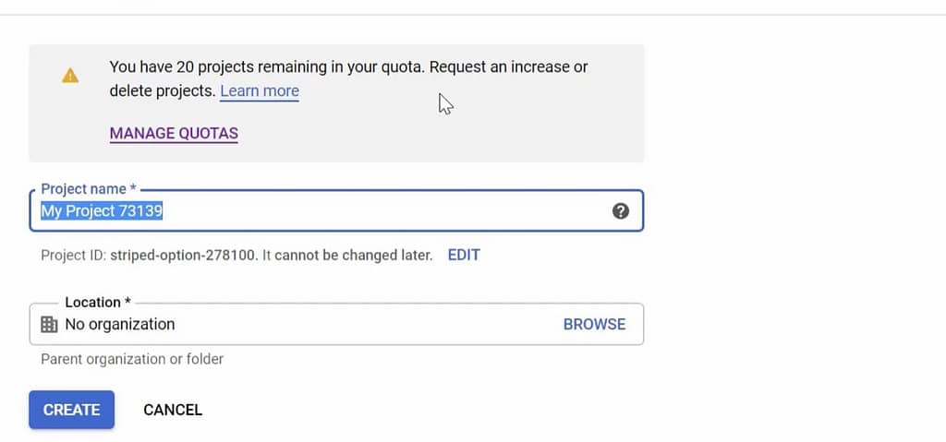Click the striped-option-278100 project ID text
Viewport: 946px width, 442px height.
click(184, 255)
